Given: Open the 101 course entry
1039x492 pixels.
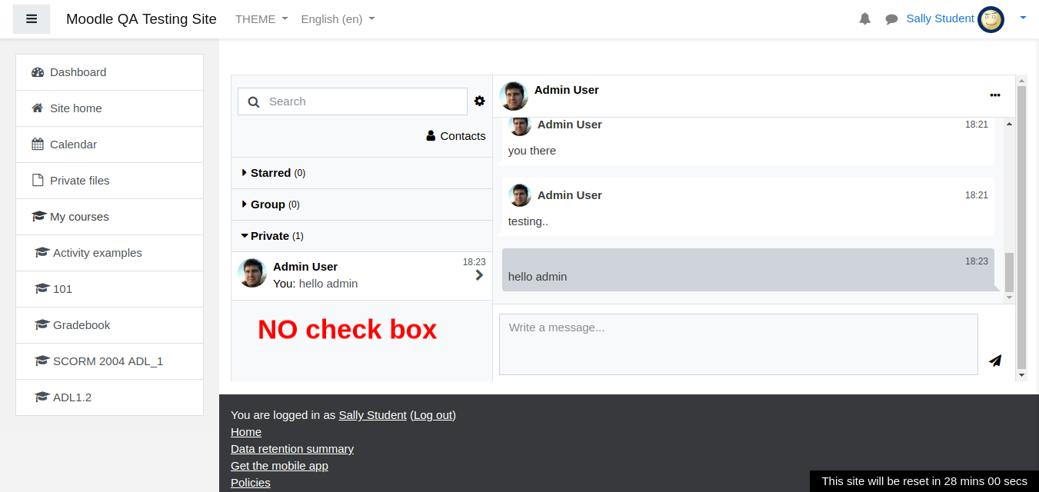Looking at the screenshot, I should tap(109, 289).
